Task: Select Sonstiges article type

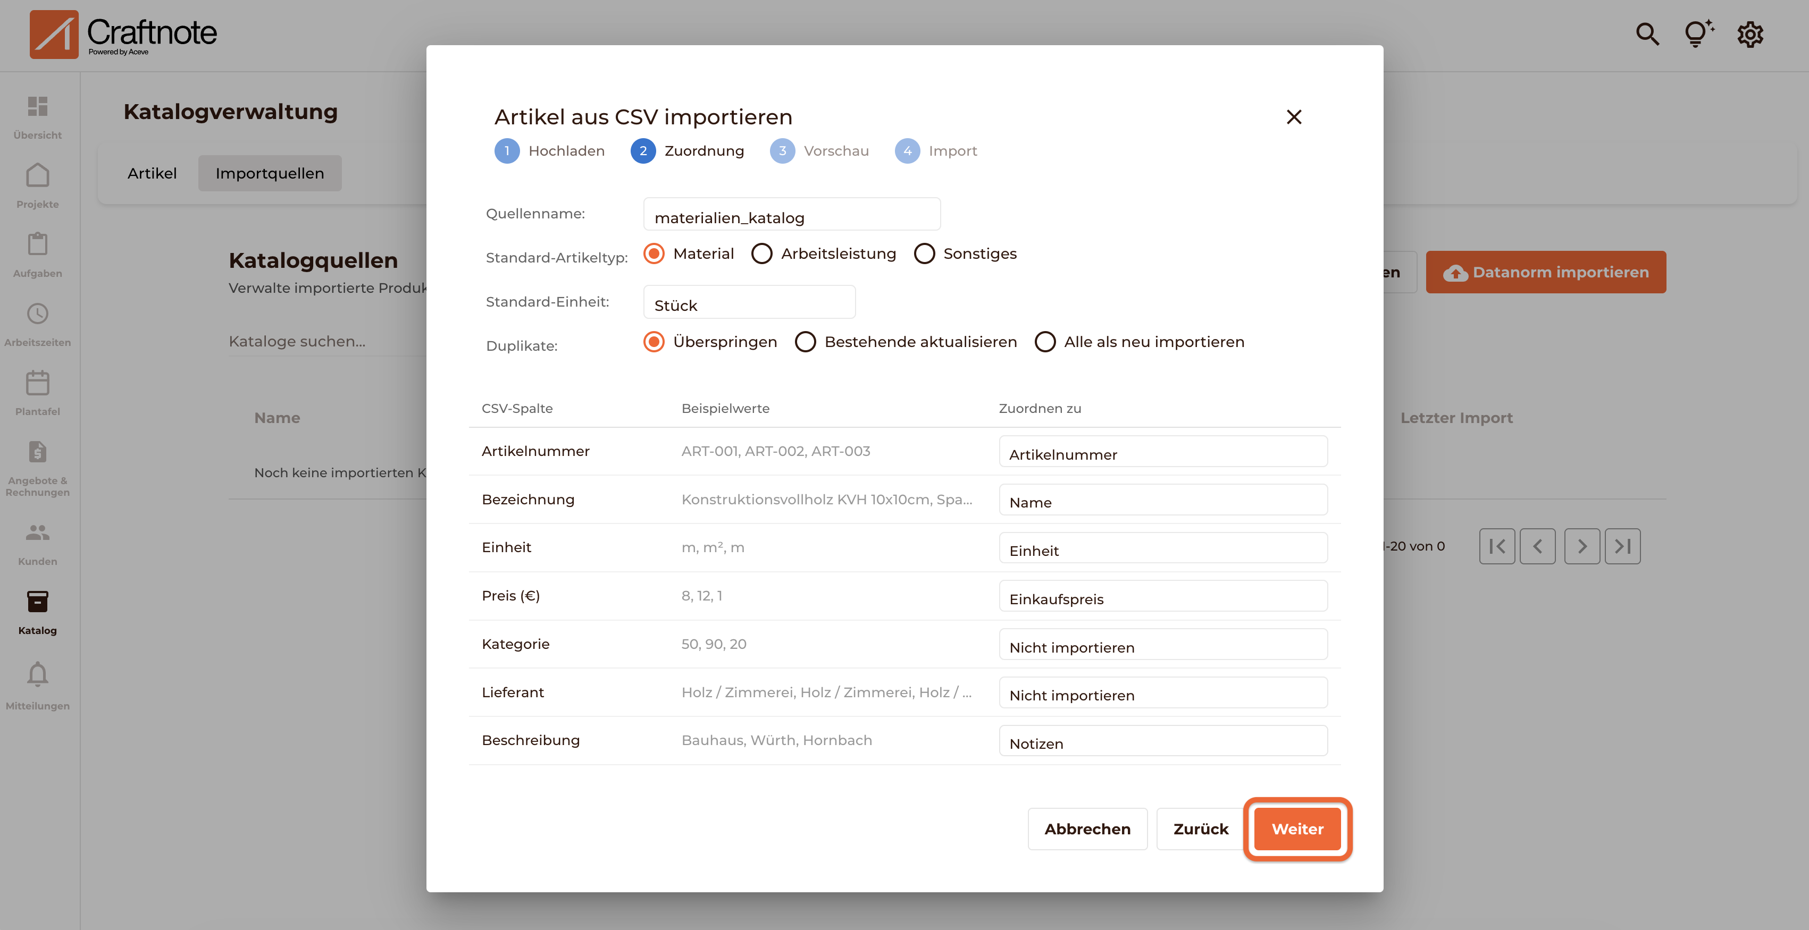Action: point(924,253)
